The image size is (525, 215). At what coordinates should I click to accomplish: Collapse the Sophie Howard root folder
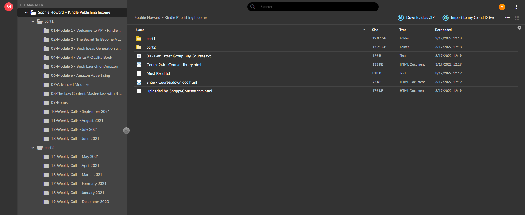coord(26,13)
